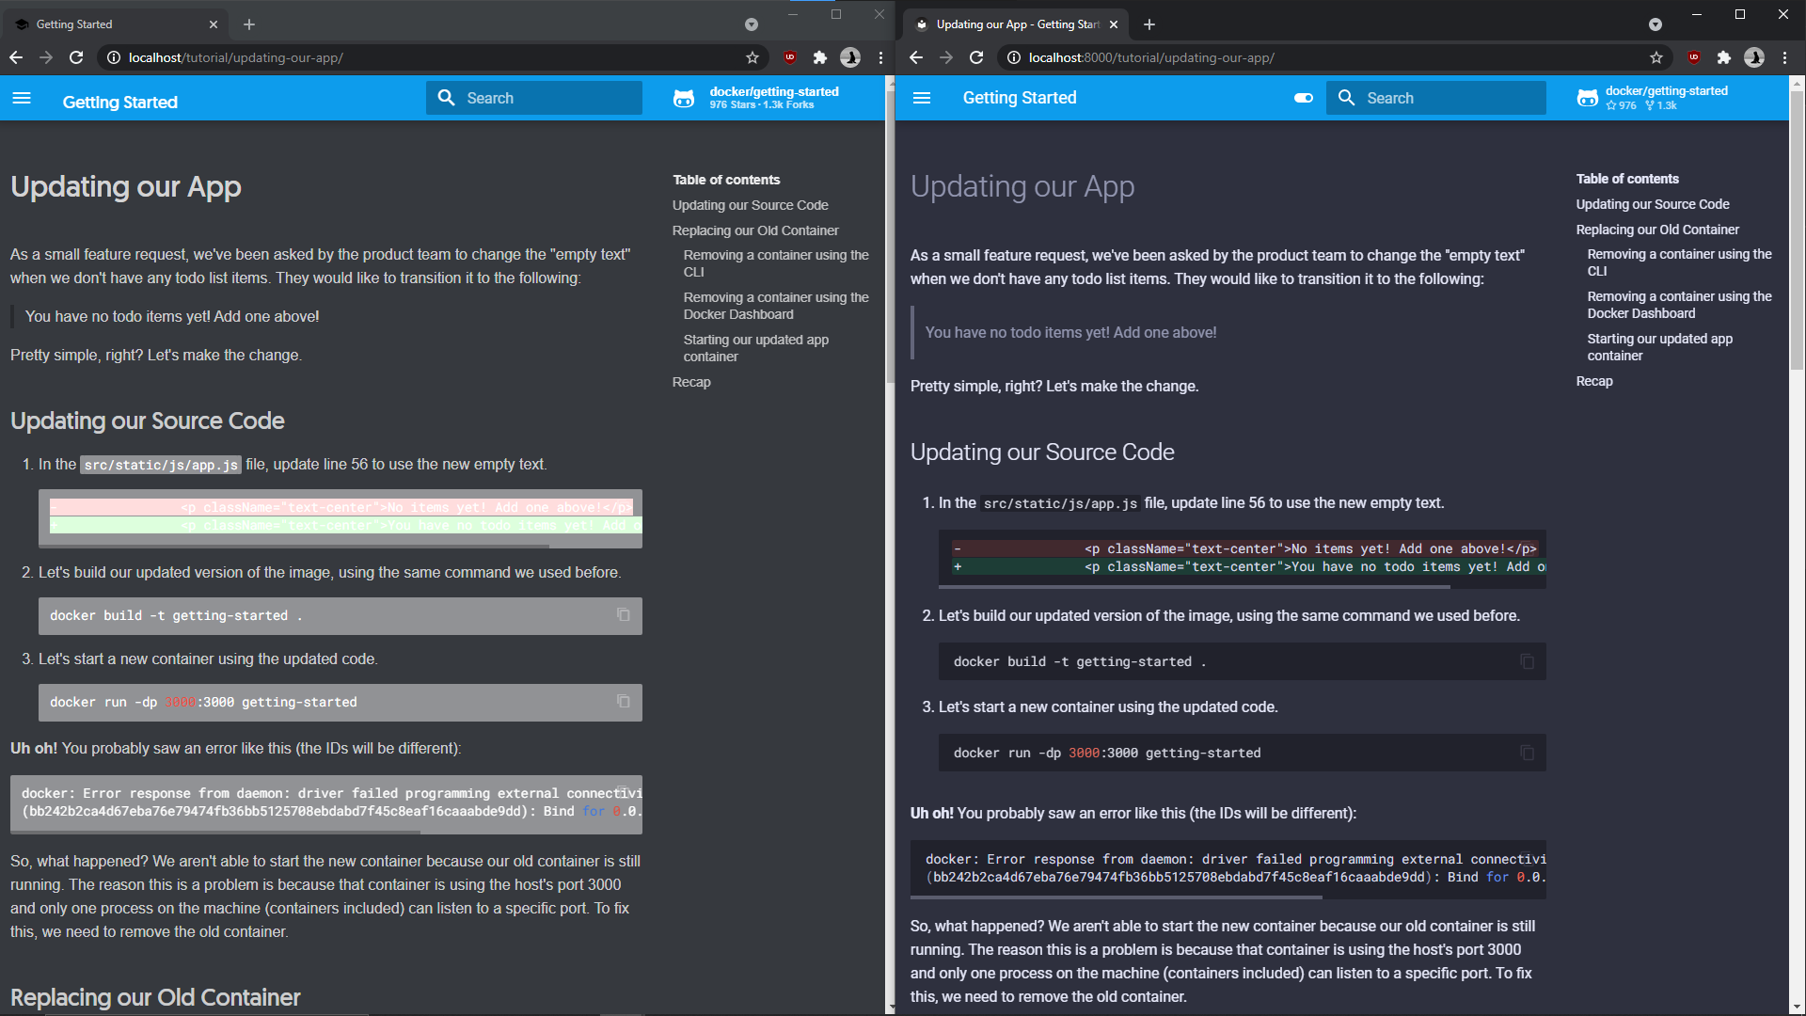
Task: Open hamburger menu in right browser page
Action: point(922,98)
